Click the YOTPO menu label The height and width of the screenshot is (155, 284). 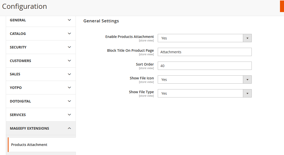point(16,88)
